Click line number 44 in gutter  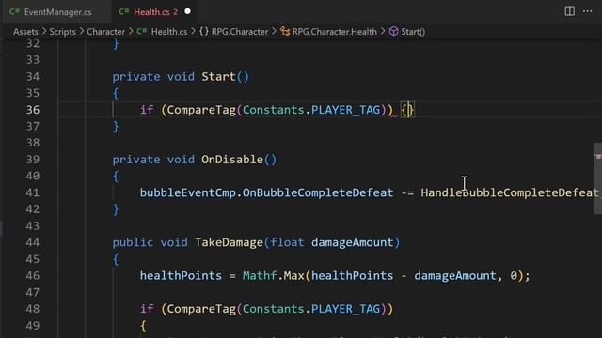tap(33, 242)
